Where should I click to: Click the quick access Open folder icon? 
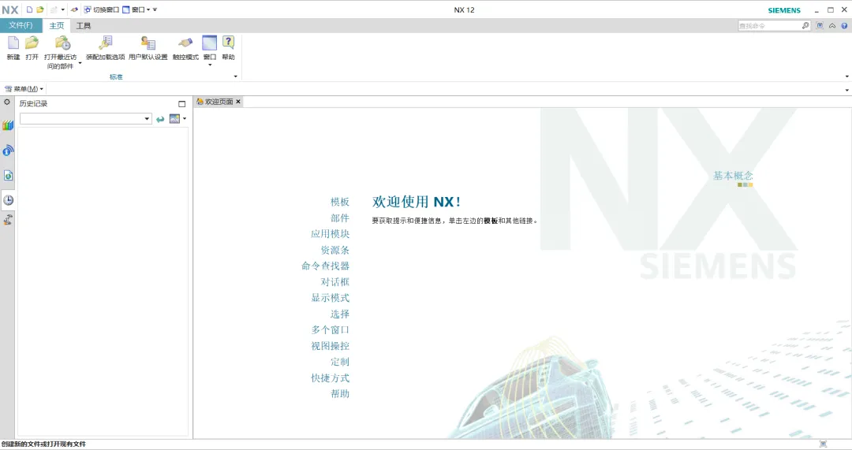coord(39,9)
